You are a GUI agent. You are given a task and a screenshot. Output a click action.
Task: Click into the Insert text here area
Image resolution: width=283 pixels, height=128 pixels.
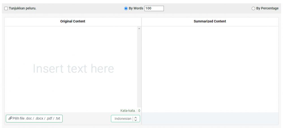71,69
